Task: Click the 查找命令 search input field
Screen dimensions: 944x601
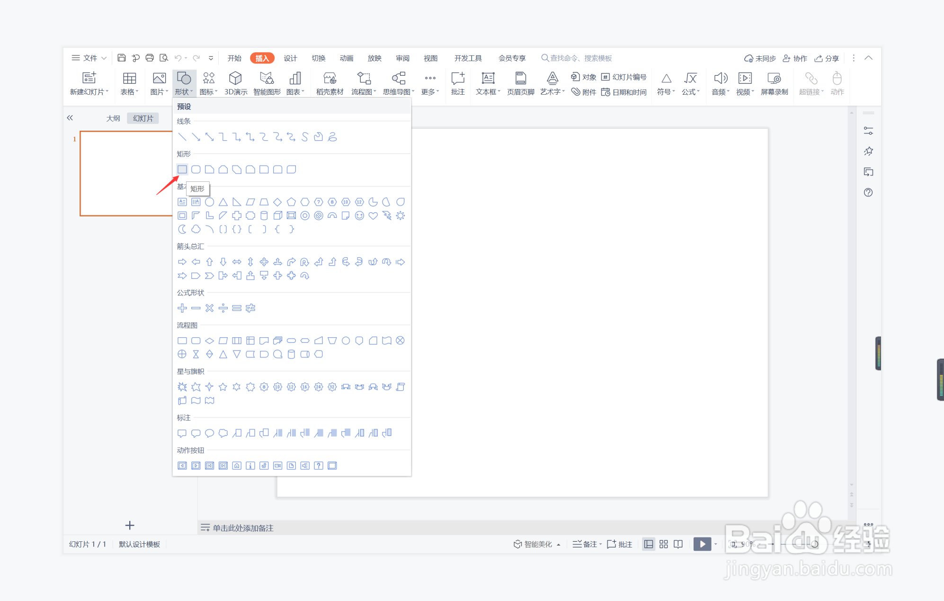Action: pos(580,58)
